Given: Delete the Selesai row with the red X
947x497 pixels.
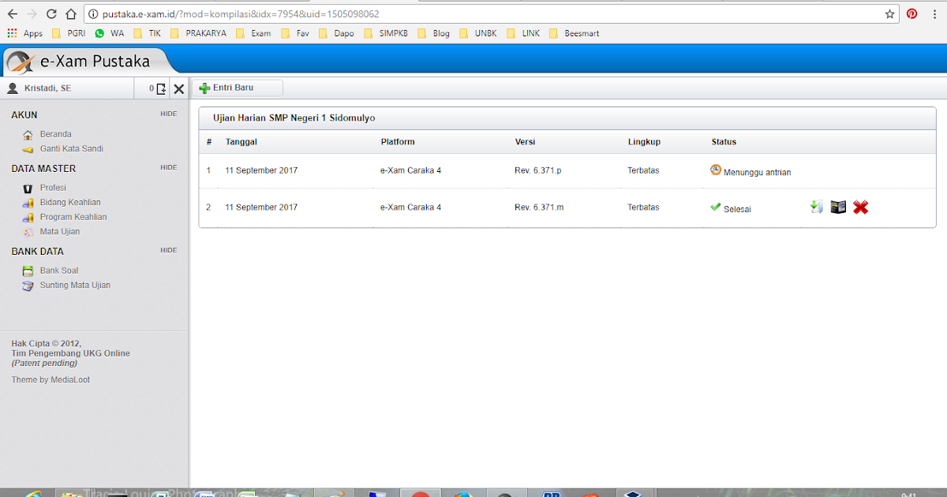Looking at the screenshot, I should [861, 207].
